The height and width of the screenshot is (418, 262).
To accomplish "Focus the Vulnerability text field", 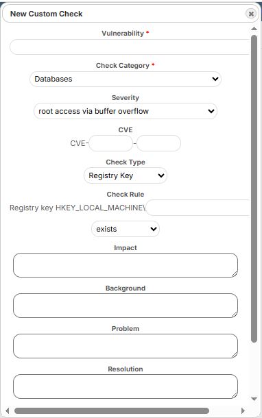I will pos(130,47).
